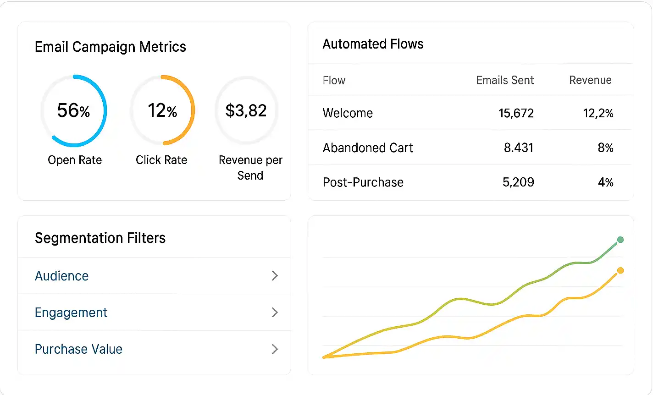Click the orange Click Rate gauge
This screenshot has width=653, height=395.
click(x=162, y=110)
